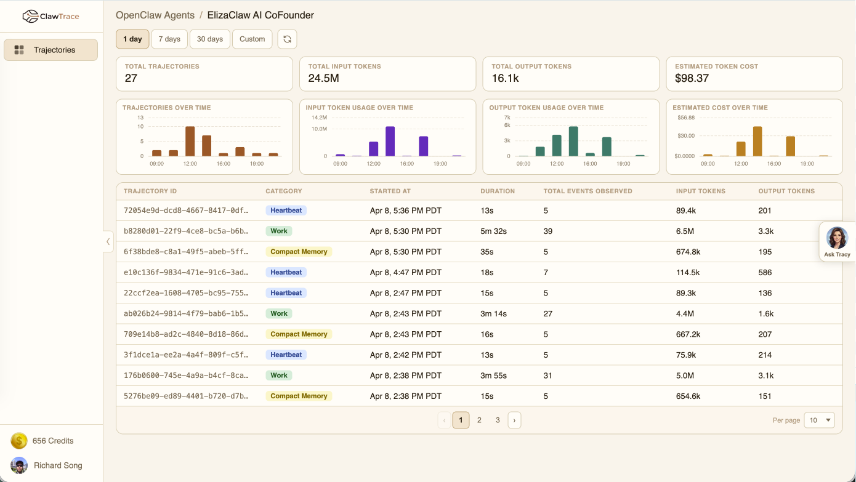856x482 pixels.
Task: Select the 1 day range tab
Action: [x=132, y=38]
